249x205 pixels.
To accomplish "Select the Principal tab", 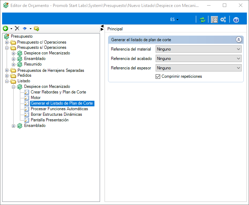I will 115,29.
